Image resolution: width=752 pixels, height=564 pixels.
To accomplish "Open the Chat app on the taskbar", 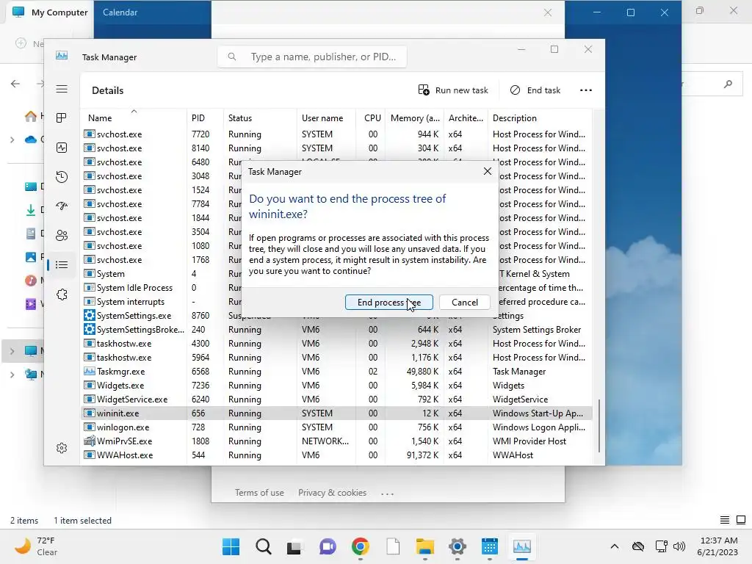I will pyautogui.click(x=328, y=546).
